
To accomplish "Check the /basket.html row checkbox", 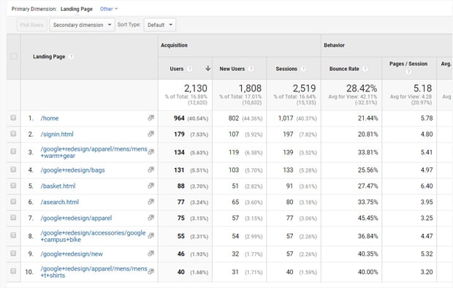I will pos(13,186).
